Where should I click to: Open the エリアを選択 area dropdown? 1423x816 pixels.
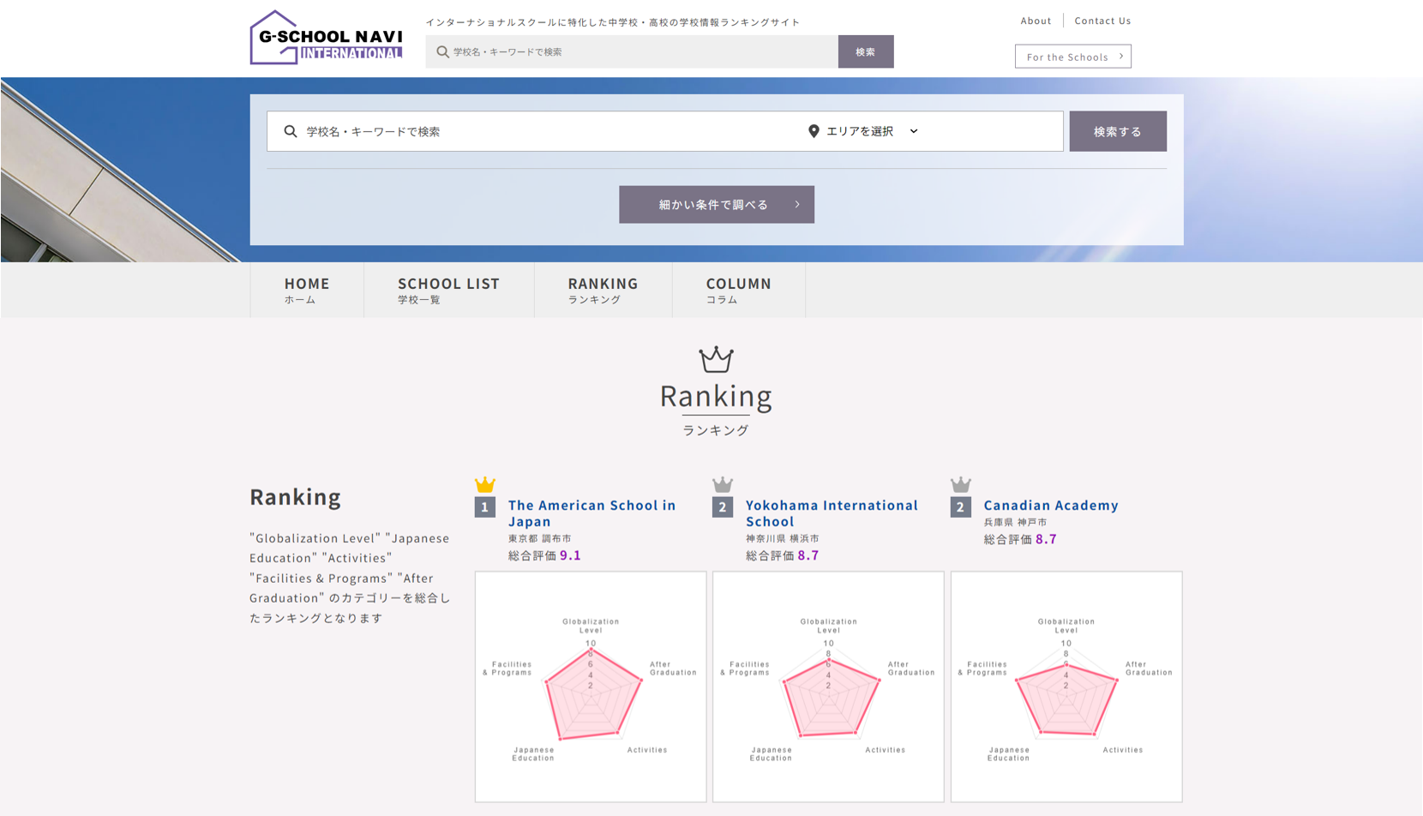pyautogui.click(x=864, y=131)
